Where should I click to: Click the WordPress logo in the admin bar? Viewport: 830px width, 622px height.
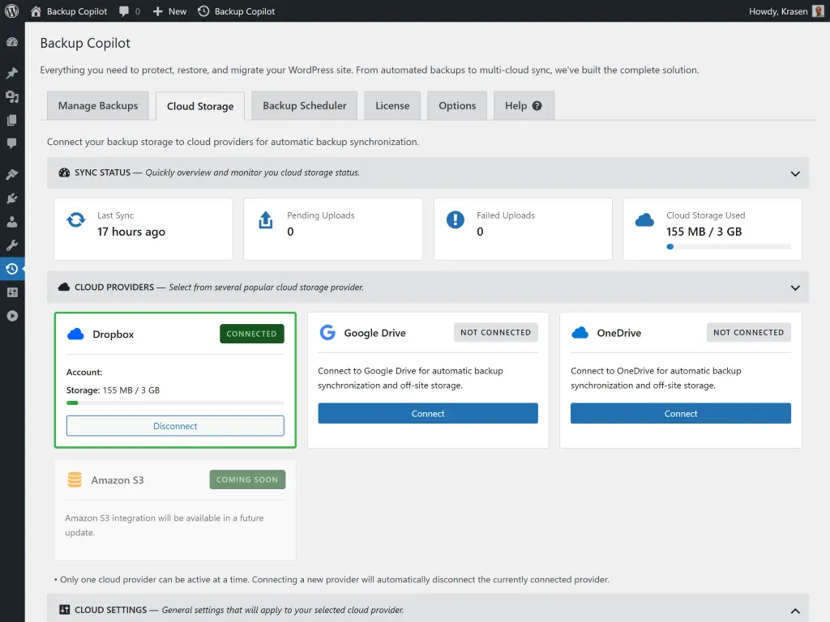11,11
